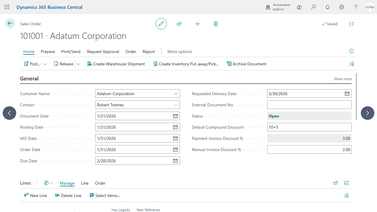This screenshot has width=377, height=212.
Task: Pin the Lines action bar
Action: point(346,196)
